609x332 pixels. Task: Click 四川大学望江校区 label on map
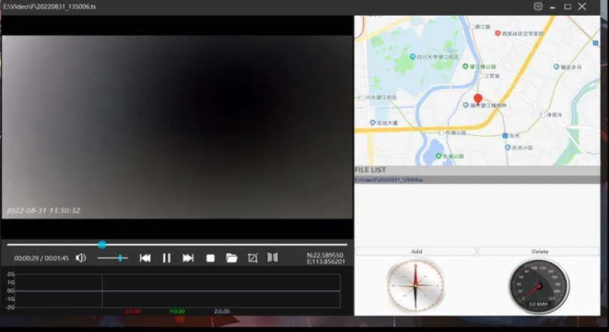pos(438,57)
